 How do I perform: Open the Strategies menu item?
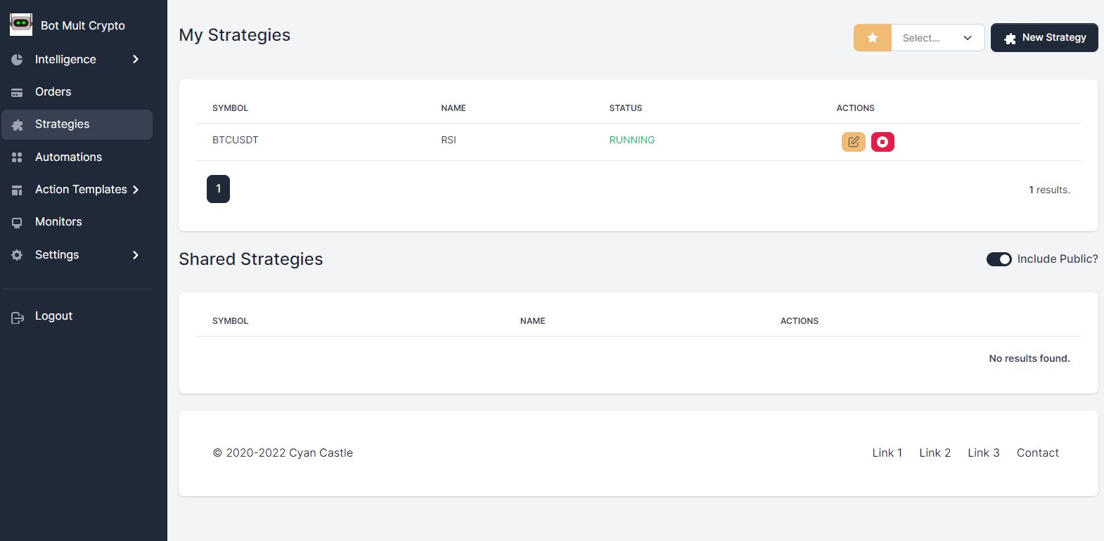pyautogui.click(x=63, y=124)
